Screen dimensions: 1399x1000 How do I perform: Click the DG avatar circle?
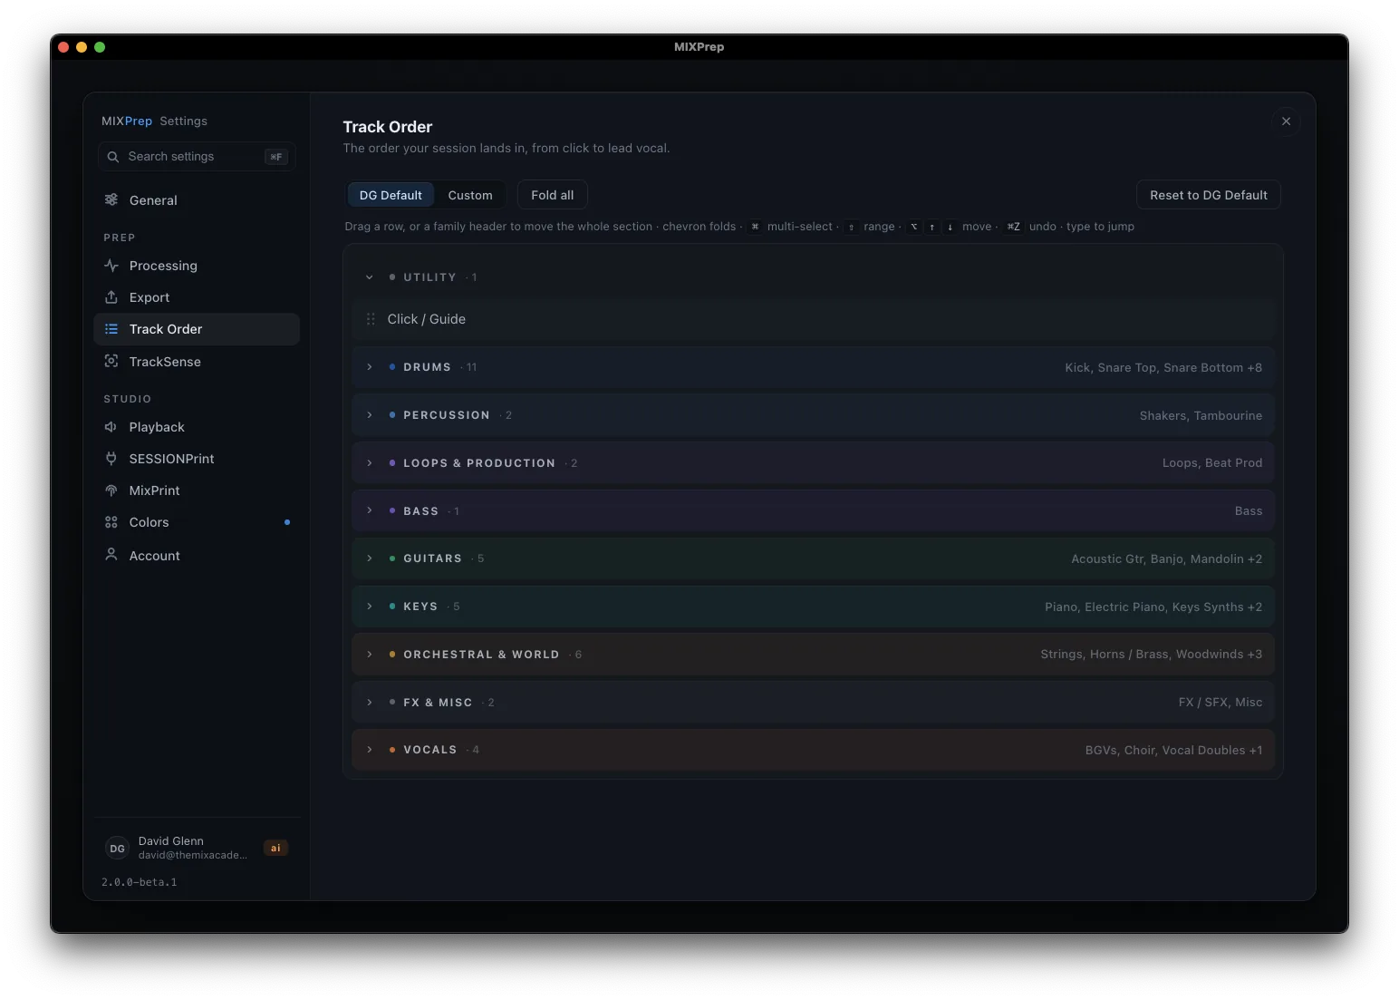click(x=117, y=849)
